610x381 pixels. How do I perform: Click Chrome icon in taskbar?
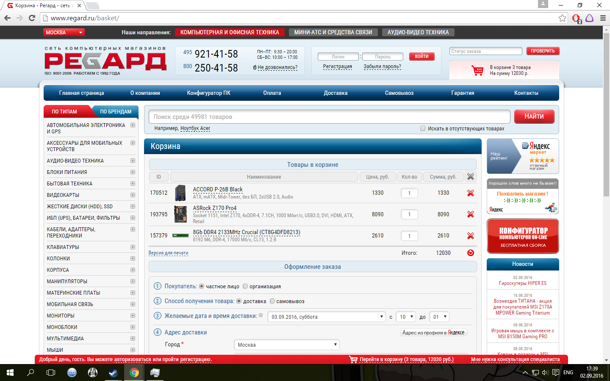pos(134,373)
